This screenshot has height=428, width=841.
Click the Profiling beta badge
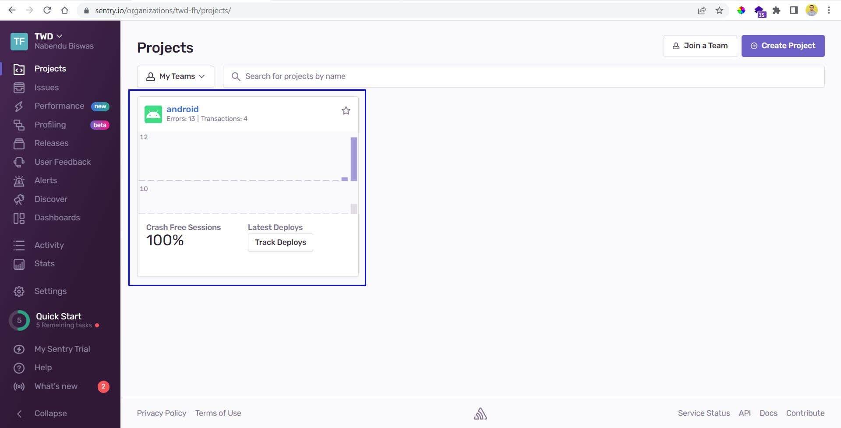pos(100,125)
